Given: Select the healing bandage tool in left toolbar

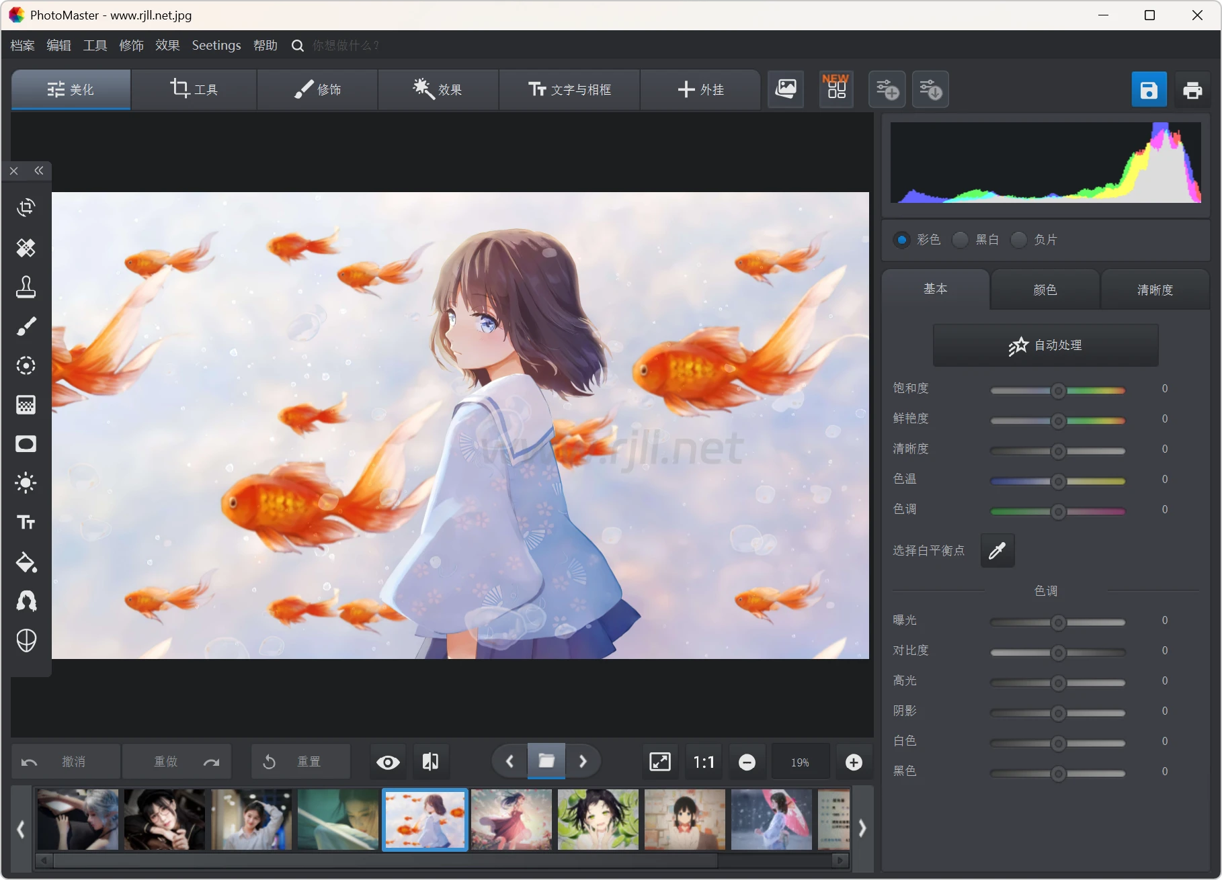Looking at the screenshot, I should [x=26, y=248].
